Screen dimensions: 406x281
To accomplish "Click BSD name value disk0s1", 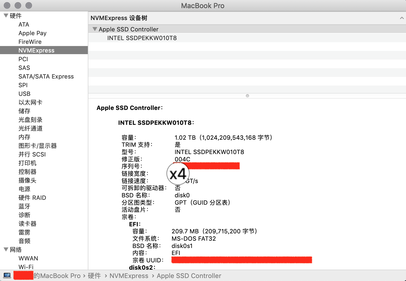I will click(x=182, y=246).
